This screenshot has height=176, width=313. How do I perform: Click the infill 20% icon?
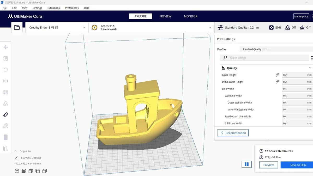point(272,27)
